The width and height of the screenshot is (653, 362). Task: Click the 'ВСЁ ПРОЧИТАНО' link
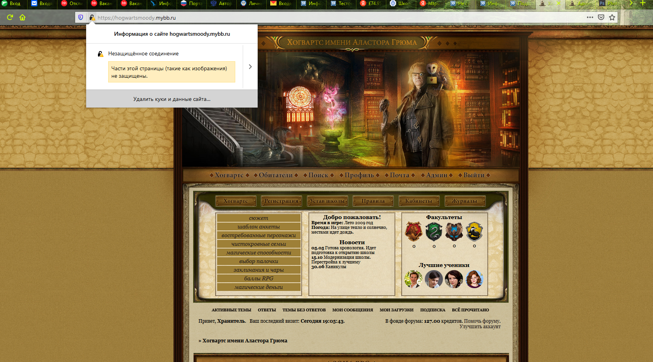click(470, 310)
